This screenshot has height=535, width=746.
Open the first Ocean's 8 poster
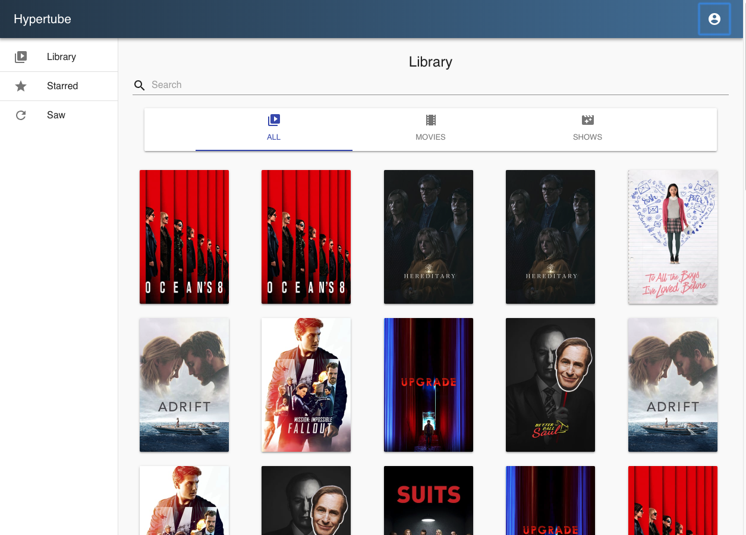[x=184, y=237]
